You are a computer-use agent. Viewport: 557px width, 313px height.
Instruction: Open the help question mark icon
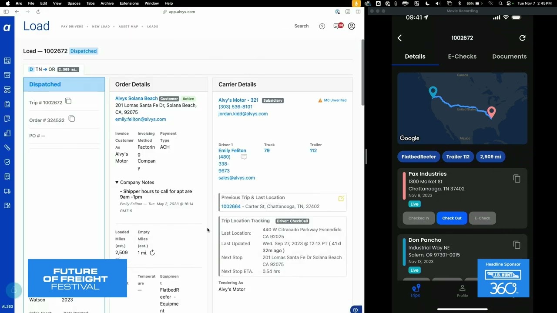point(322,26)
